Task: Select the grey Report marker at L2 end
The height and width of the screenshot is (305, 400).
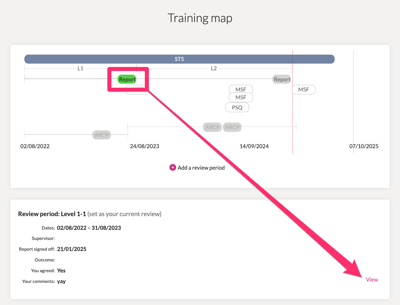Action: tap(282, 79)
